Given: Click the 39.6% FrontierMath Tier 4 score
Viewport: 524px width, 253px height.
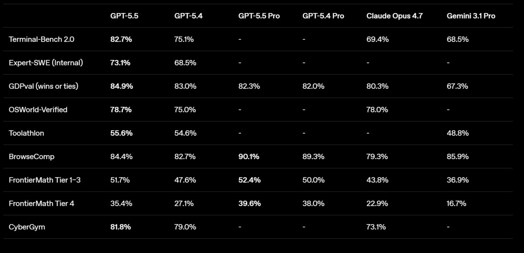Looking at the screenshot, I should [249, 204].
